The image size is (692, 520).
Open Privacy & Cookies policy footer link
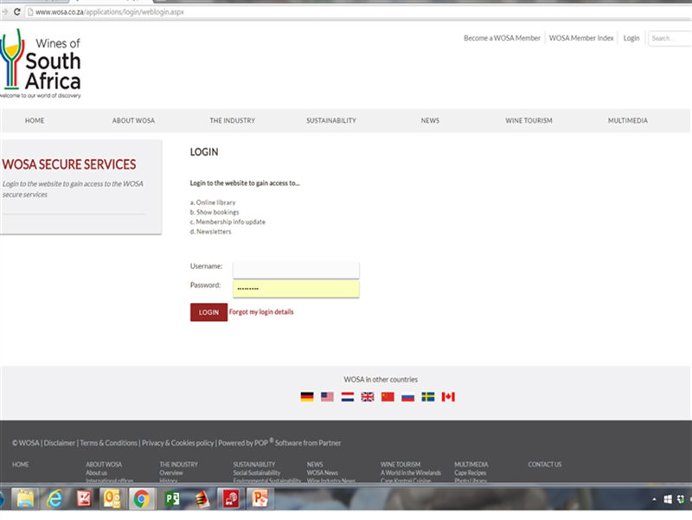[178, 443]
